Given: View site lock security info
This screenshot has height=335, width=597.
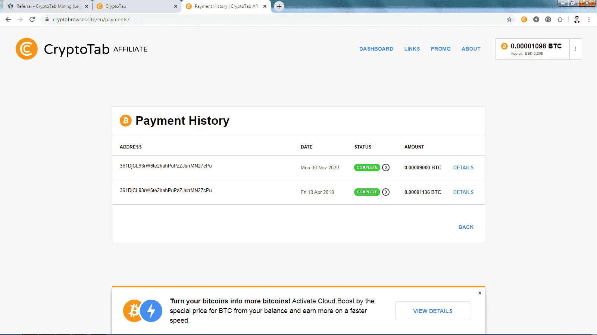Looking at the screenshot, I should pos(47,19).
